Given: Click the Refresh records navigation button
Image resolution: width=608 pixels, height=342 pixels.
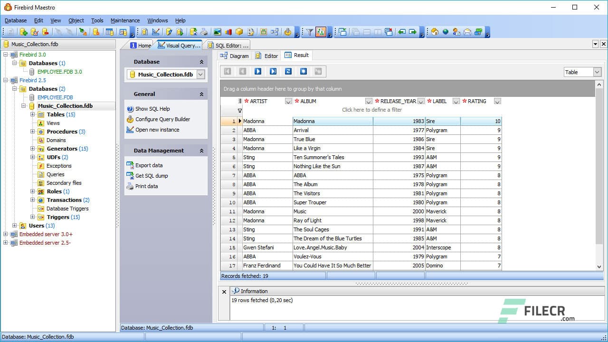Looking at the screenshot, I should click(x=289, y=71).
